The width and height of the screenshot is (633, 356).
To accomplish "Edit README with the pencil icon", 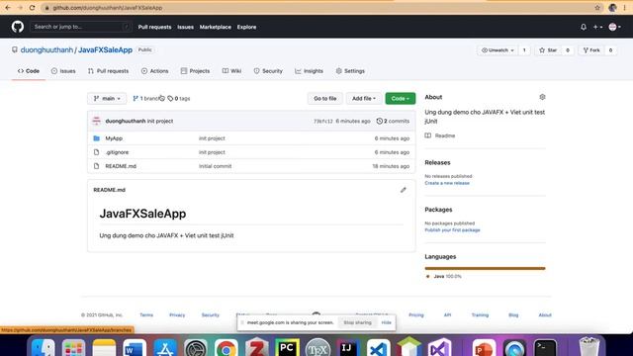I will [x=403, y=190].
